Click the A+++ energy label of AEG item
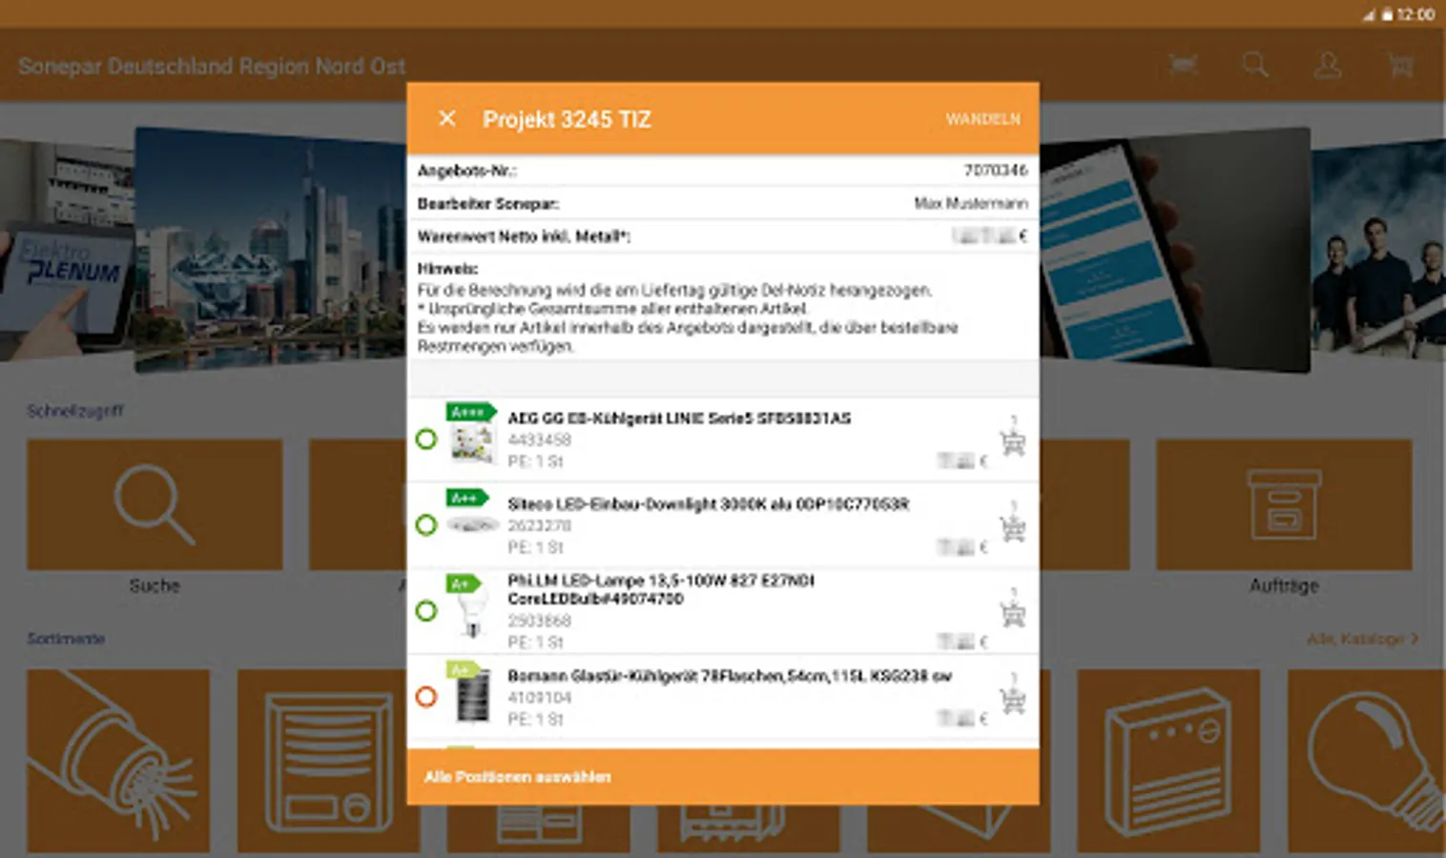The height and width of the screenshot is (858, 1446). tap(471, 412)
